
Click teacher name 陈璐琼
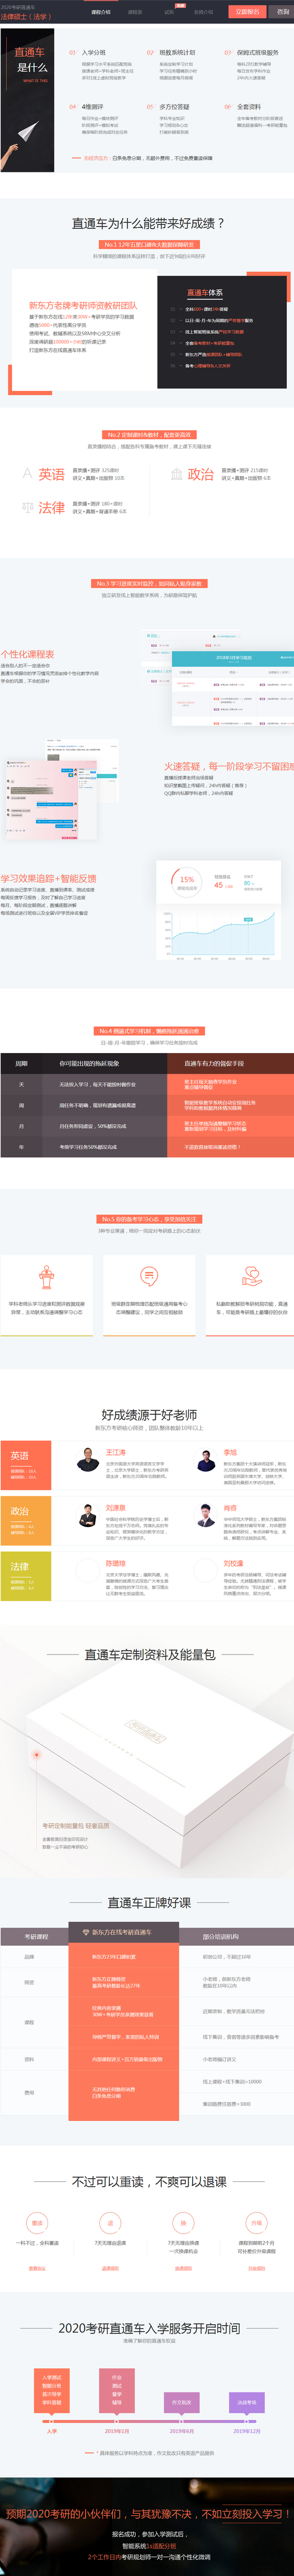[116, 1563]
